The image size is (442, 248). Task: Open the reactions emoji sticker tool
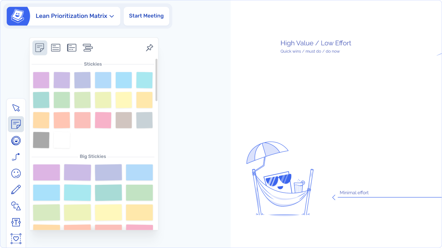pos(16,140)
